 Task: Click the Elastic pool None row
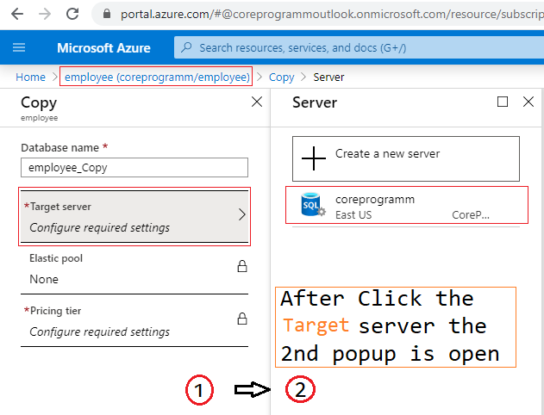134,269
